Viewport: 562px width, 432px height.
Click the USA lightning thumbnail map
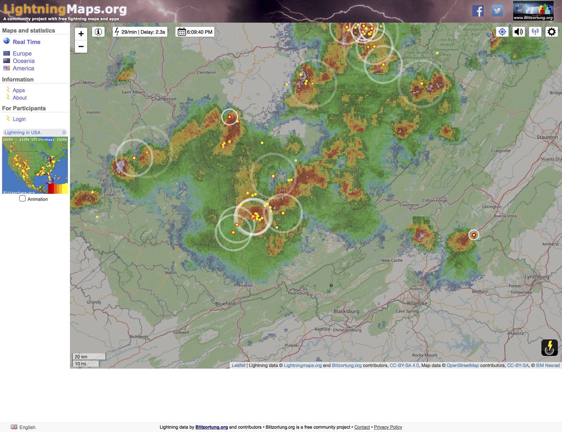click(x=35, y=165)
